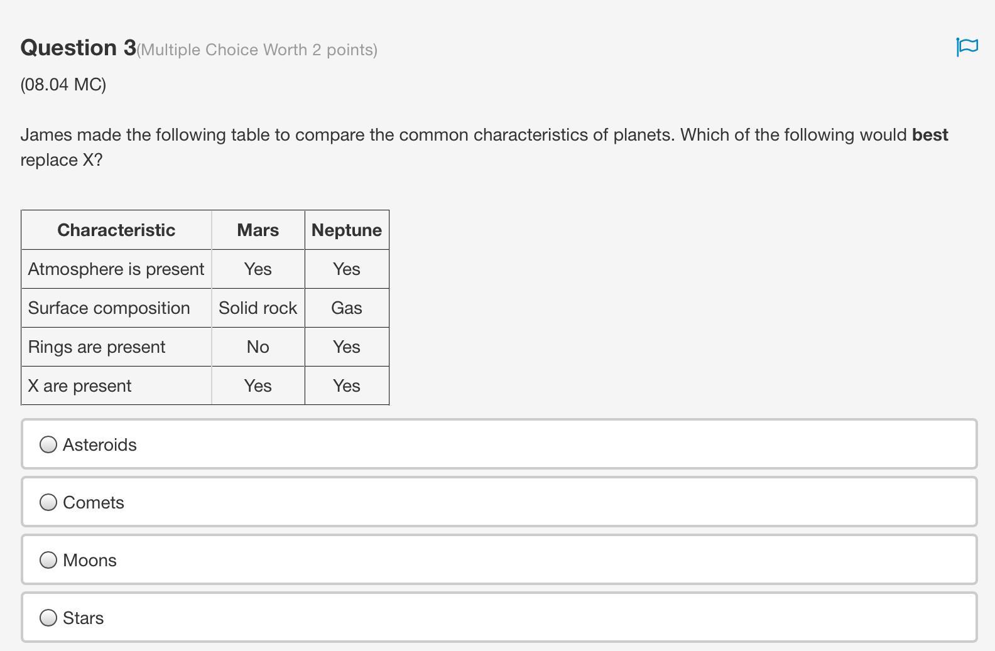Viewport: 995px width, 651px height.
Task: Click the "Characteristic" table header
Action: (116, 230)
